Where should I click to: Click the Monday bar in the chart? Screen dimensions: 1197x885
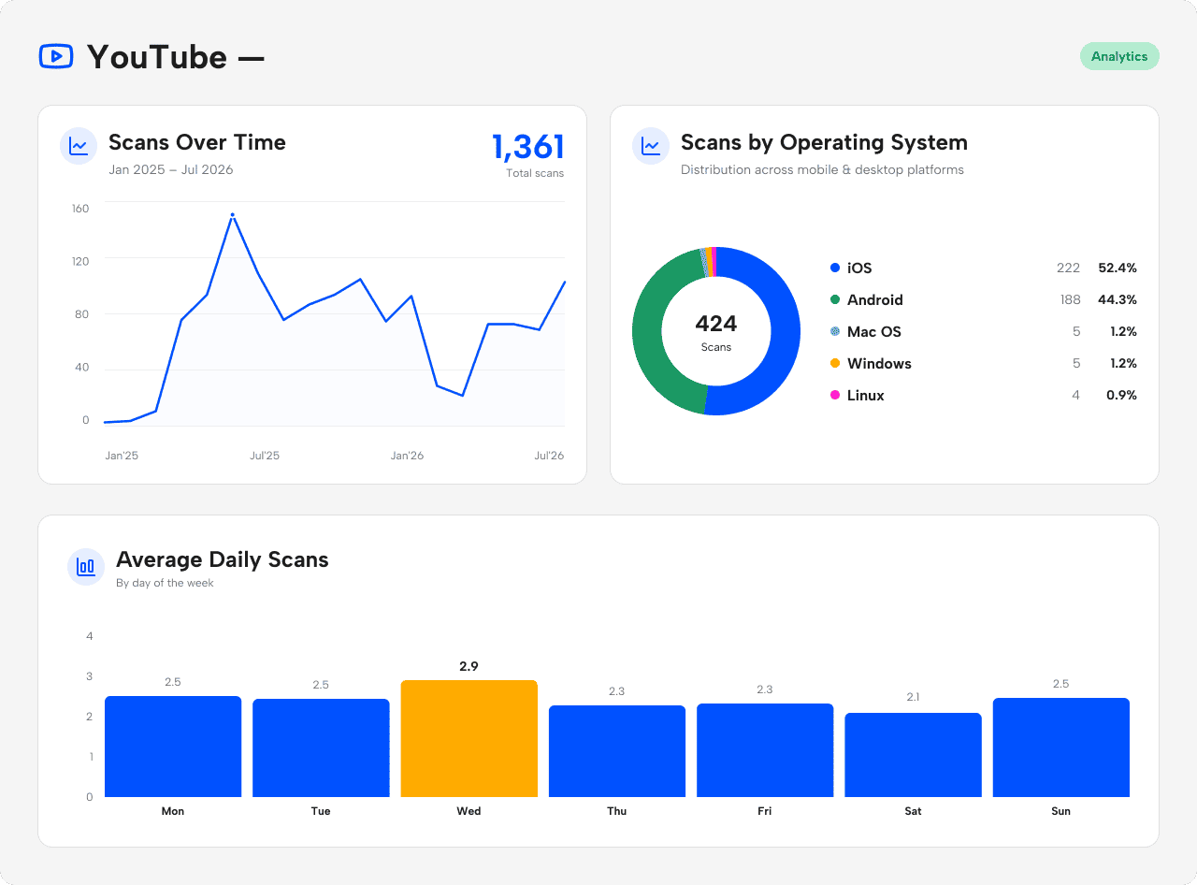click(173, 747)
